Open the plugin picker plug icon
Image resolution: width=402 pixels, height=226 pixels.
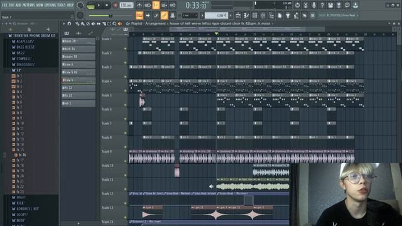[x=288, y=15]
